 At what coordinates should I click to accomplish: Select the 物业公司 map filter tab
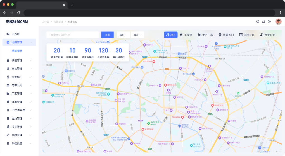(268, 35)
